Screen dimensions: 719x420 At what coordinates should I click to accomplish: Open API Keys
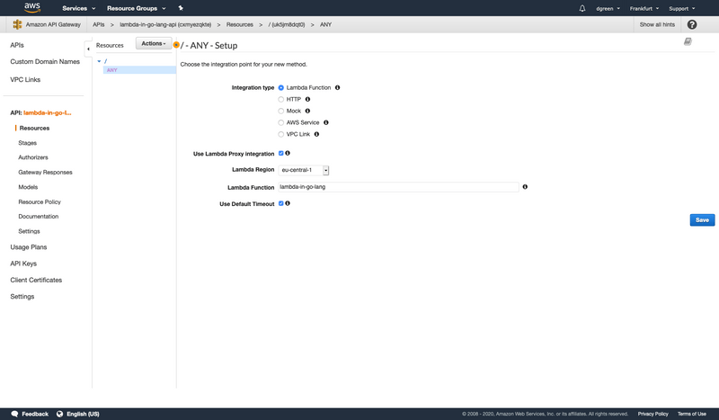(23, 264)
